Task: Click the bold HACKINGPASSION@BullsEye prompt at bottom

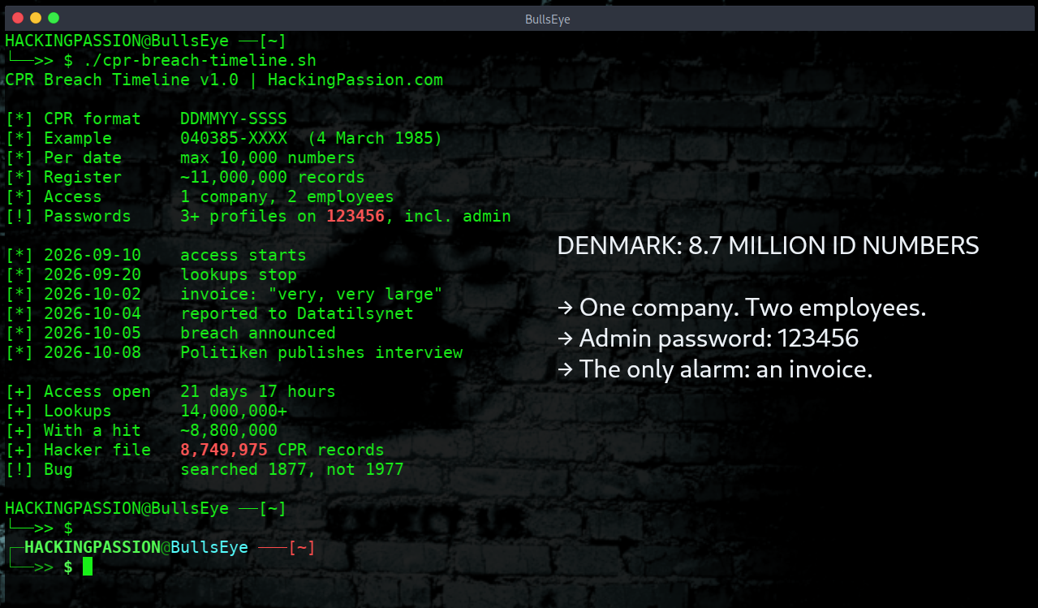Action: (136, 548)
